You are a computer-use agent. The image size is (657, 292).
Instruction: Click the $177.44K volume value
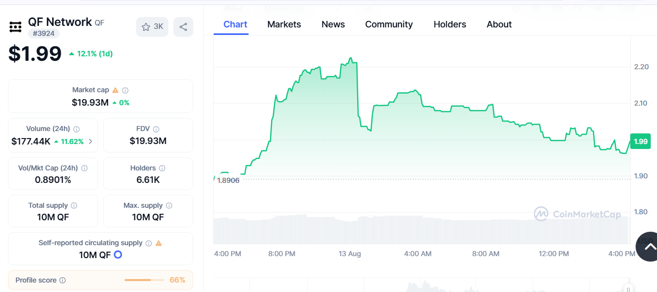(x=31, y=142)
